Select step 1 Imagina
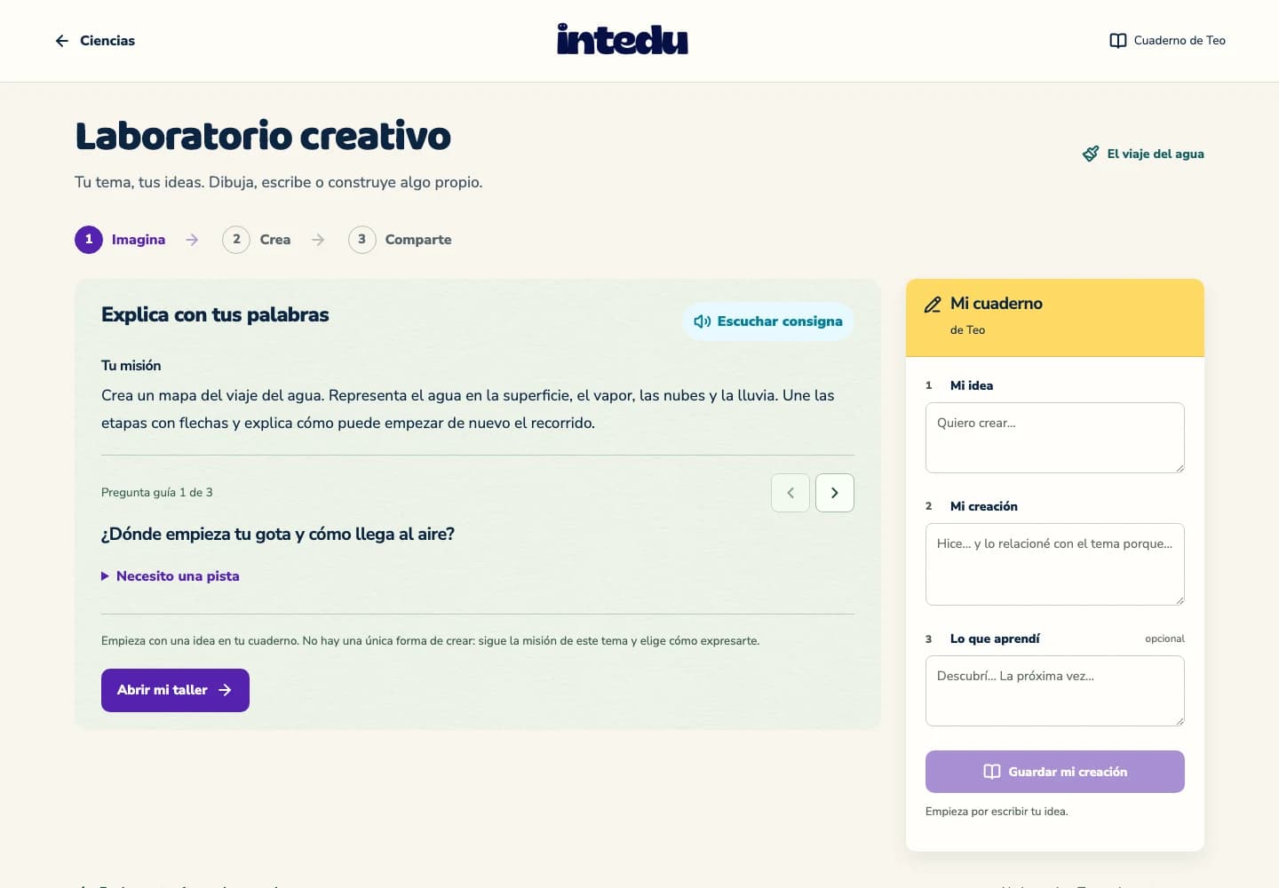The width and height of the screenshot is (1279, 888). click(x=121, y=240)
